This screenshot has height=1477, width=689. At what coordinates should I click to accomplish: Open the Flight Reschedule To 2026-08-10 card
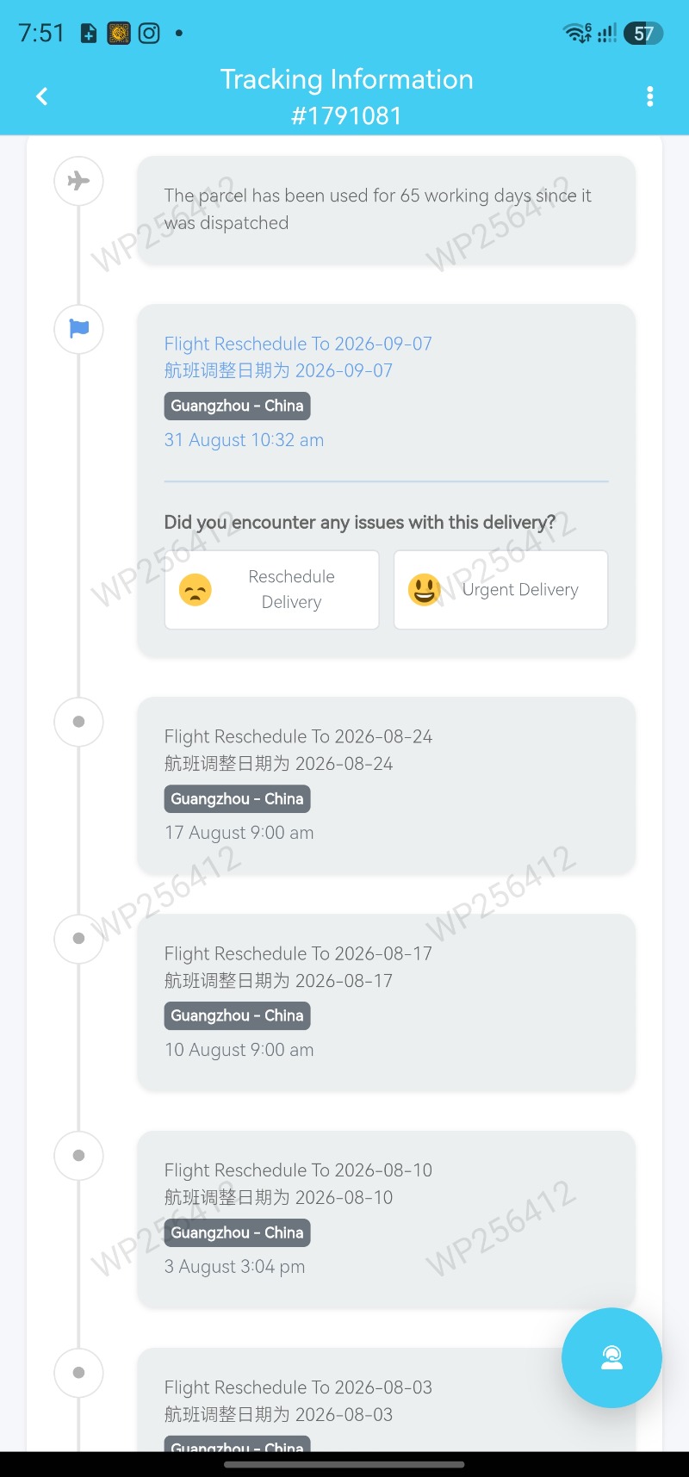387,1219
